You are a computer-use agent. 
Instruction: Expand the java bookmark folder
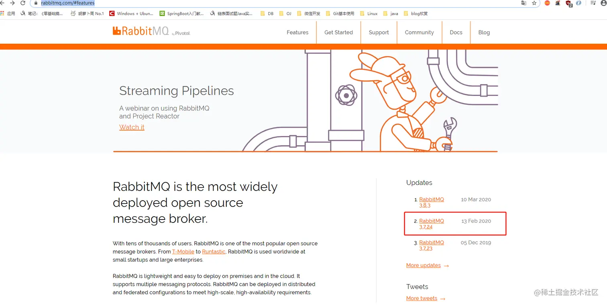(x=391, y=13)
